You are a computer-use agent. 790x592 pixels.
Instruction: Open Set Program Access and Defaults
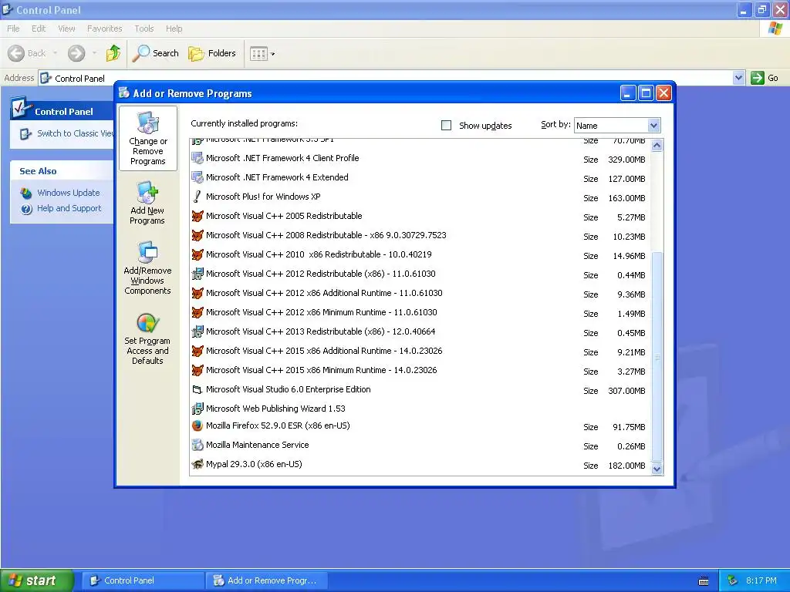point(147,339)
